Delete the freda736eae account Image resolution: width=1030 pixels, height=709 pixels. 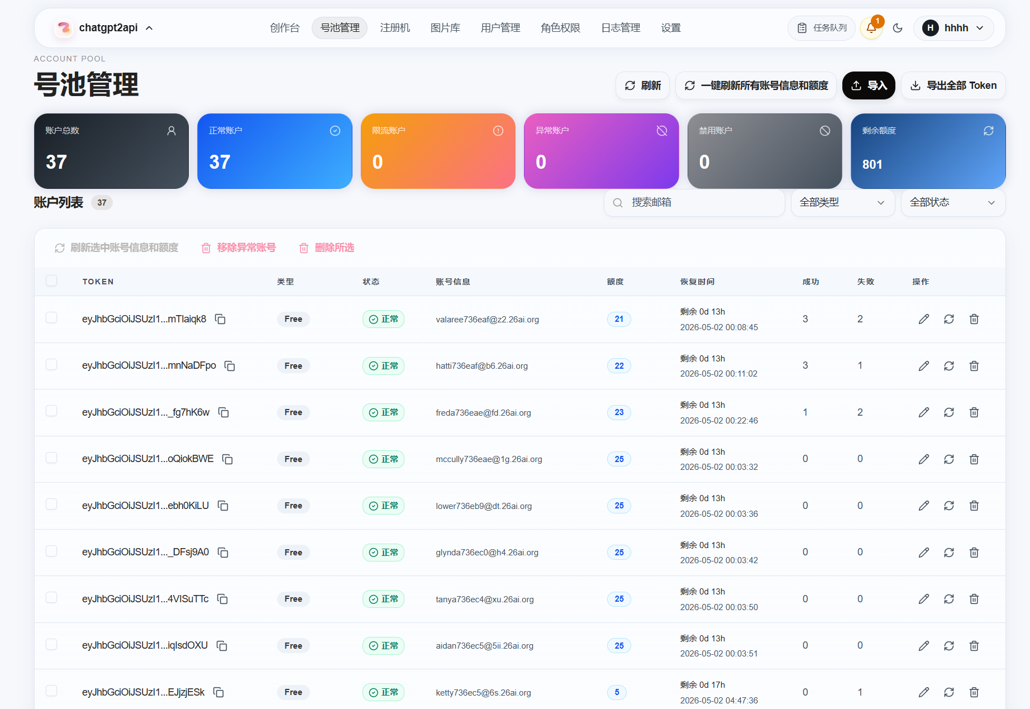click(x=974, y=412)
